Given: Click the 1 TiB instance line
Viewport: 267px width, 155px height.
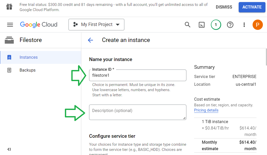Looking at the screenshot, I should pos(215,122).
